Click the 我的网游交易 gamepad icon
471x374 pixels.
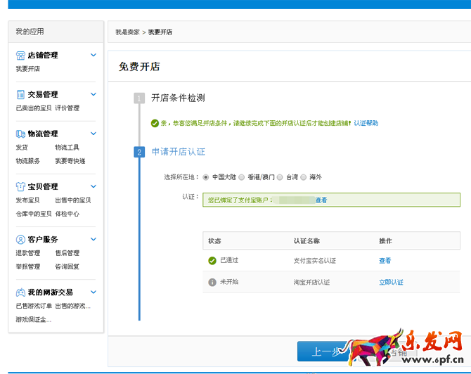20,292
